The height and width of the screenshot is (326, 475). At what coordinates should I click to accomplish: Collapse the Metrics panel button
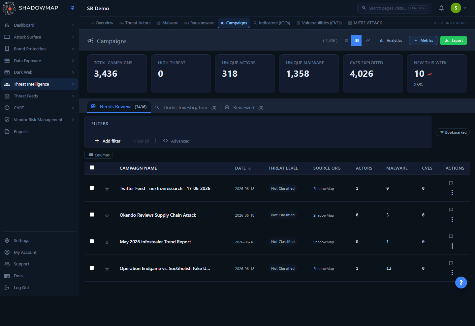pyautogui.click(x=423, y=41)
